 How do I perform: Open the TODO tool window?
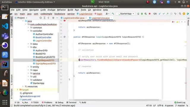35,102
